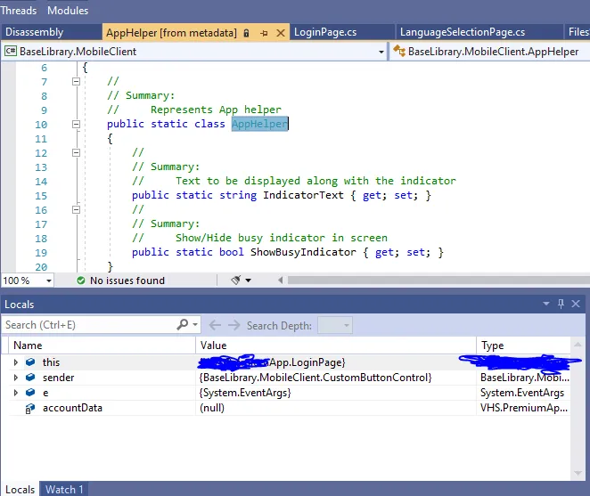
Task: Switch to the Disassembly tab
Action: (x=34, y=32)
